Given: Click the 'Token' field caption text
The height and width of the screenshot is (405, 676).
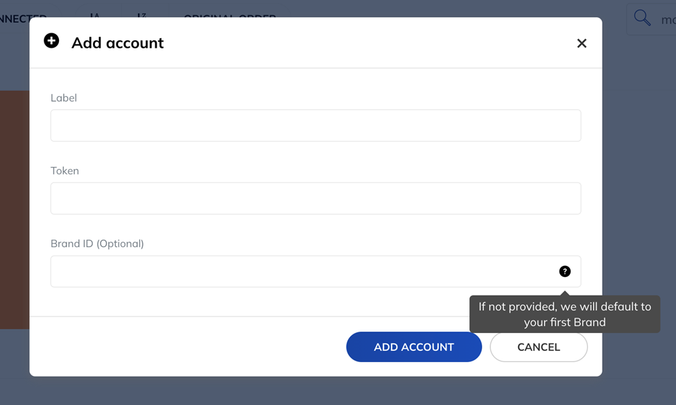Looking at the screenshot, I should [x=64, y=171].
